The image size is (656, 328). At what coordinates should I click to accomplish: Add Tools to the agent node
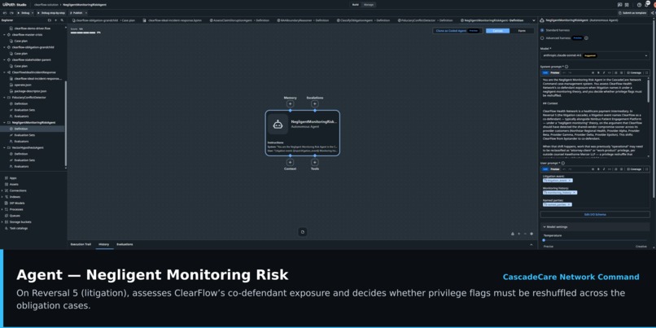coord(315,162)
